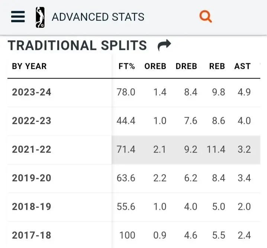Sort by the REB column header
Viewport: 267px width, 248px height.
217,66
